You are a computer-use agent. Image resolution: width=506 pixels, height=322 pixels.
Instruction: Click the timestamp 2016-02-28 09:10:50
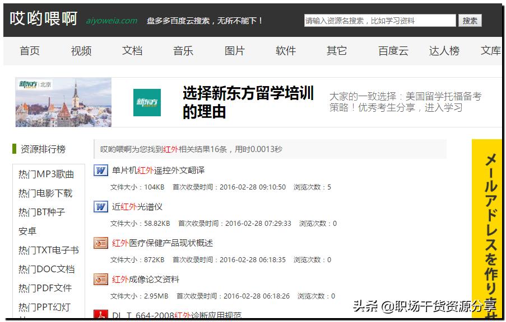253,187
